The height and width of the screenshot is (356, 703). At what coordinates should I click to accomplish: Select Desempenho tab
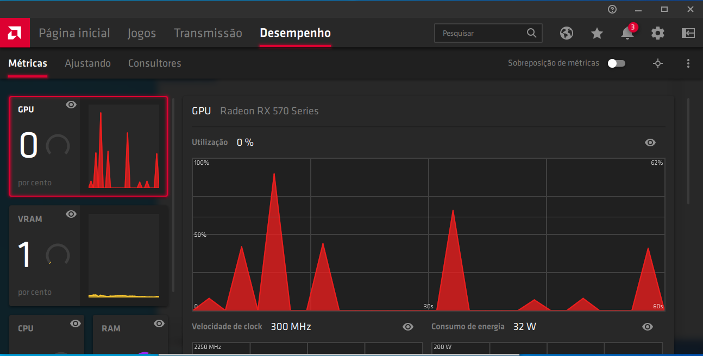(295, 33)
